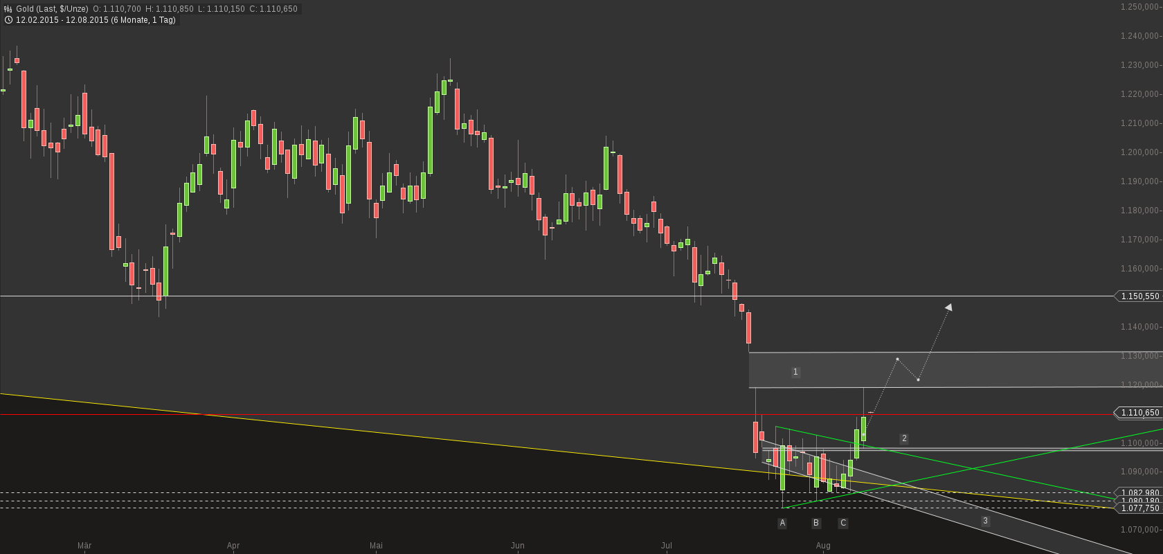Click the 1.140,000 price axis label

pyautogui.click(x=1140, y=327)
